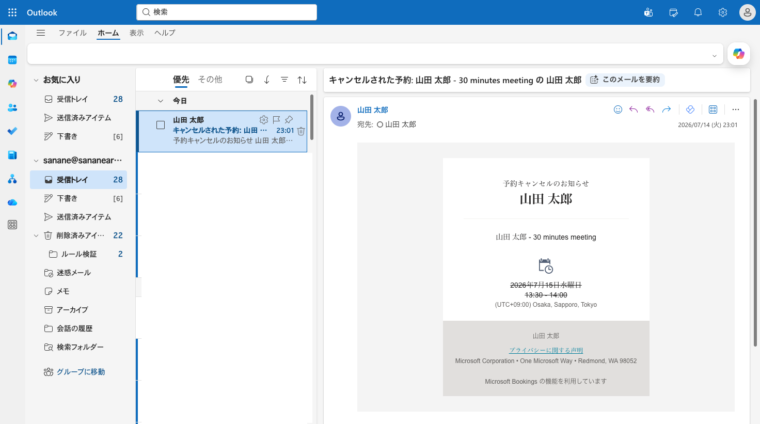Screen dimensions: 760x424
Task: Click the select-all messages icon
Action: pos(249,80)
